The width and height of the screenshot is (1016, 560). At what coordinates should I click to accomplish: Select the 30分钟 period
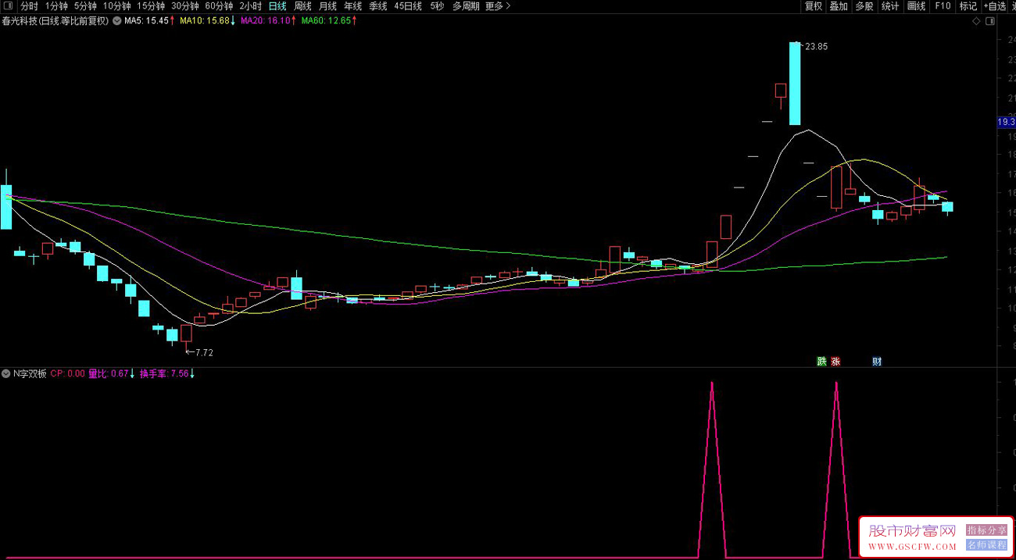tap(185, 6)
